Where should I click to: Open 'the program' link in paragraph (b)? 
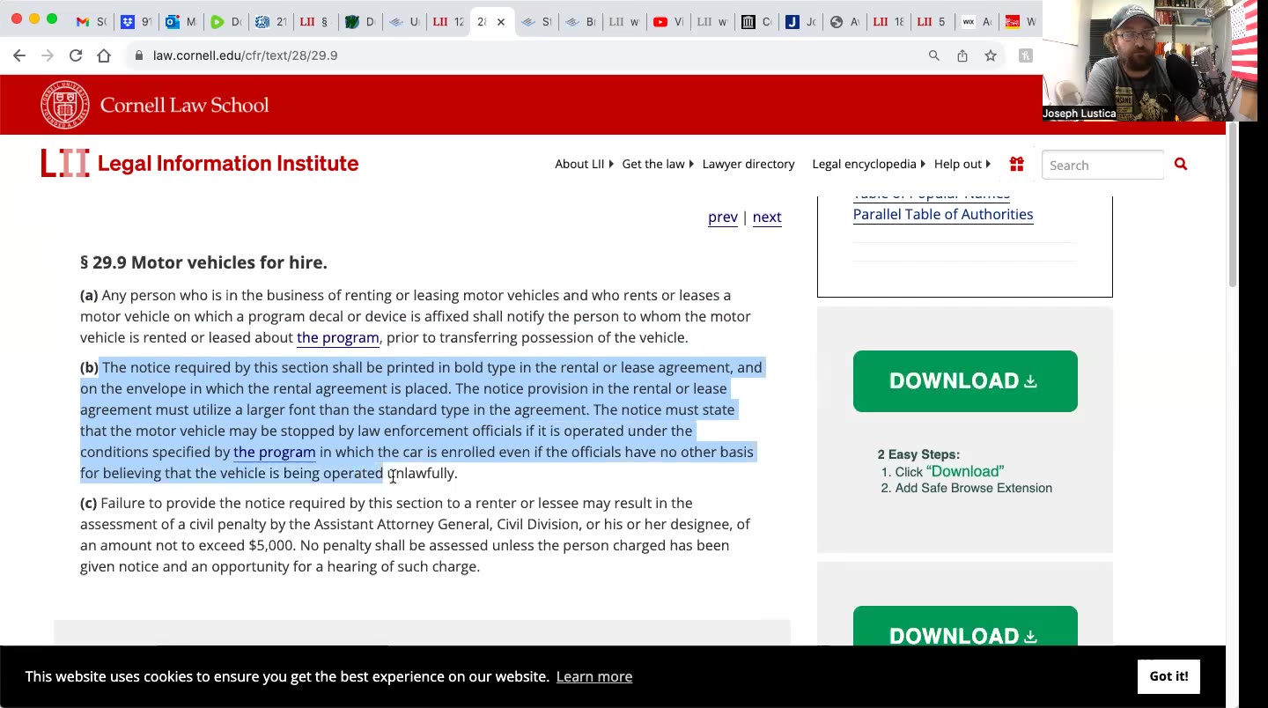275,452
